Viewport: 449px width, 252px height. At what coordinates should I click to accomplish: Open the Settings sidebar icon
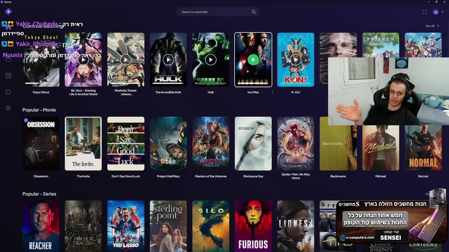[x=8, y=108]
